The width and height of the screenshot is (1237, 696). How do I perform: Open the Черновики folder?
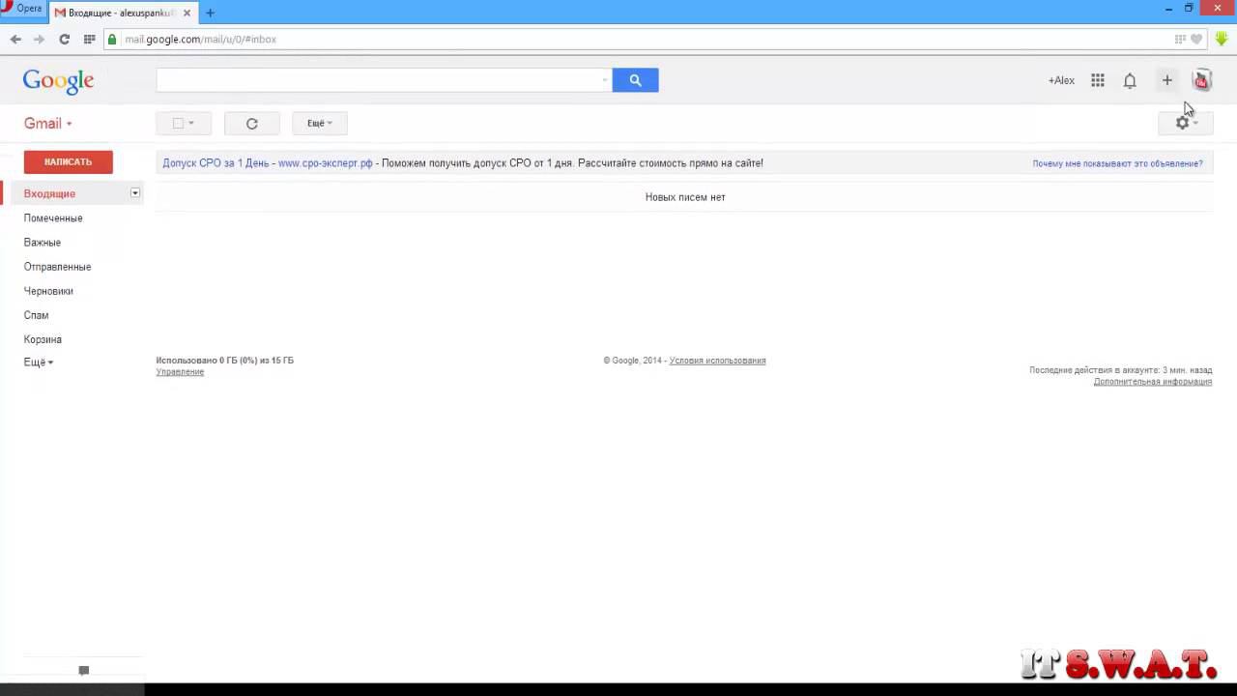(x=48, y=291)
